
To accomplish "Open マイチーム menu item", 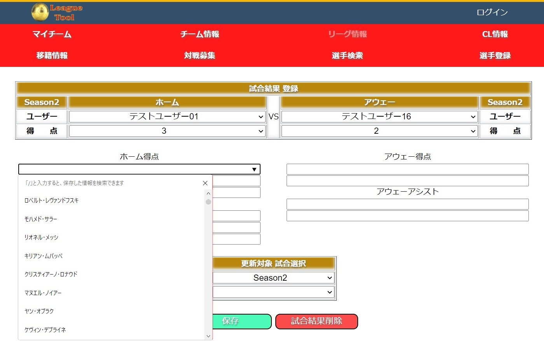I will [x=52, y=34].
